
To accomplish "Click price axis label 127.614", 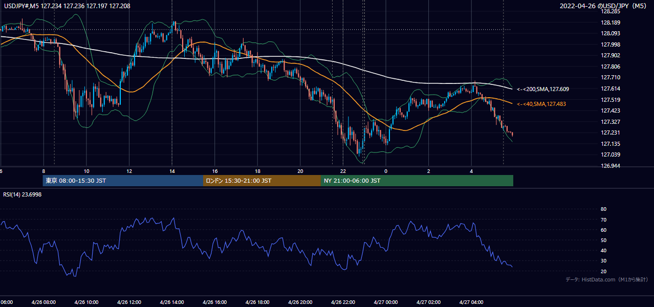I will pos(610,89).
